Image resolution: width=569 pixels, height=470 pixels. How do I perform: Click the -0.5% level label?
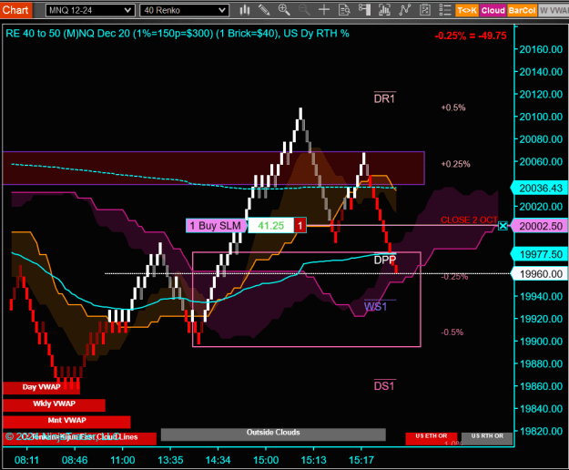(452, 332)
